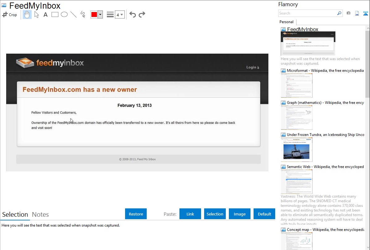Activate the hand pan tool

[27, 14]
